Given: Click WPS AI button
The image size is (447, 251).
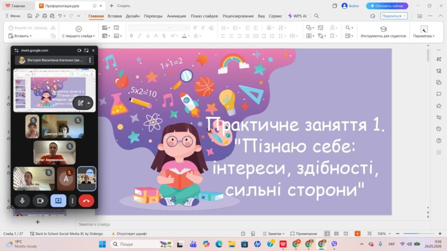Looking at the screenshot, I should coord(297,16).
